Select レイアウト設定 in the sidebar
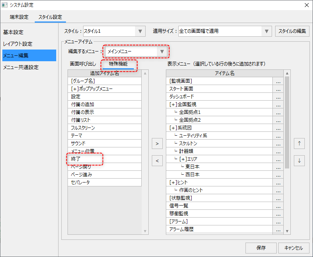 coord(18,44)
